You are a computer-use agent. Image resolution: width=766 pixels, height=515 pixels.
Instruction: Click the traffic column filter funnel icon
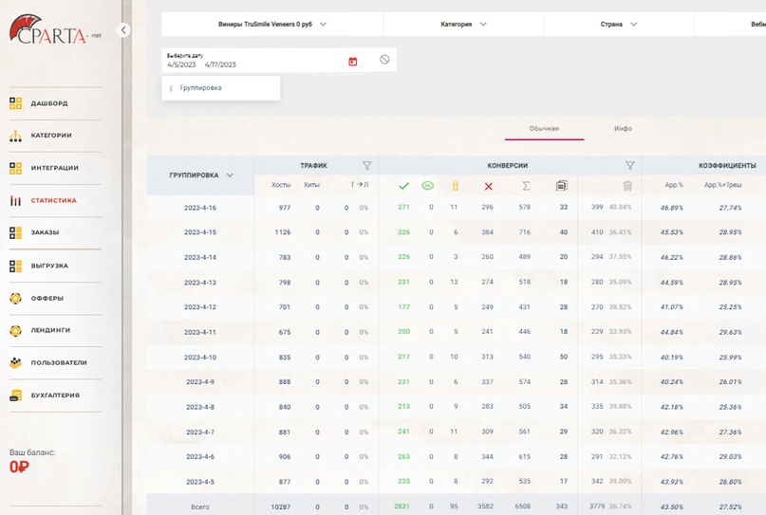(x=367, y=165)
